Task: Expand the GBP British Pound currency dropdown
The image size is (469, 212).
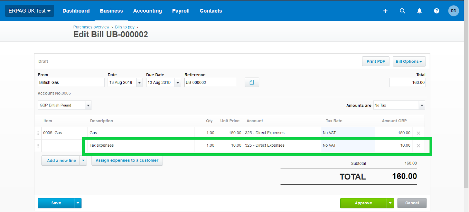Action: pyautogui.click(x=88, y=105)
